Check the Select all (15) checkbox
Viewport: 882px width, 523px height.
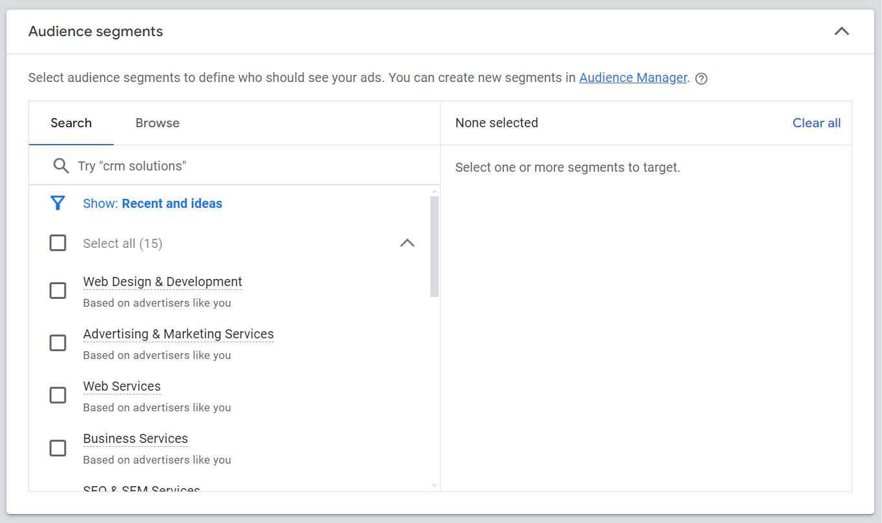58,243
